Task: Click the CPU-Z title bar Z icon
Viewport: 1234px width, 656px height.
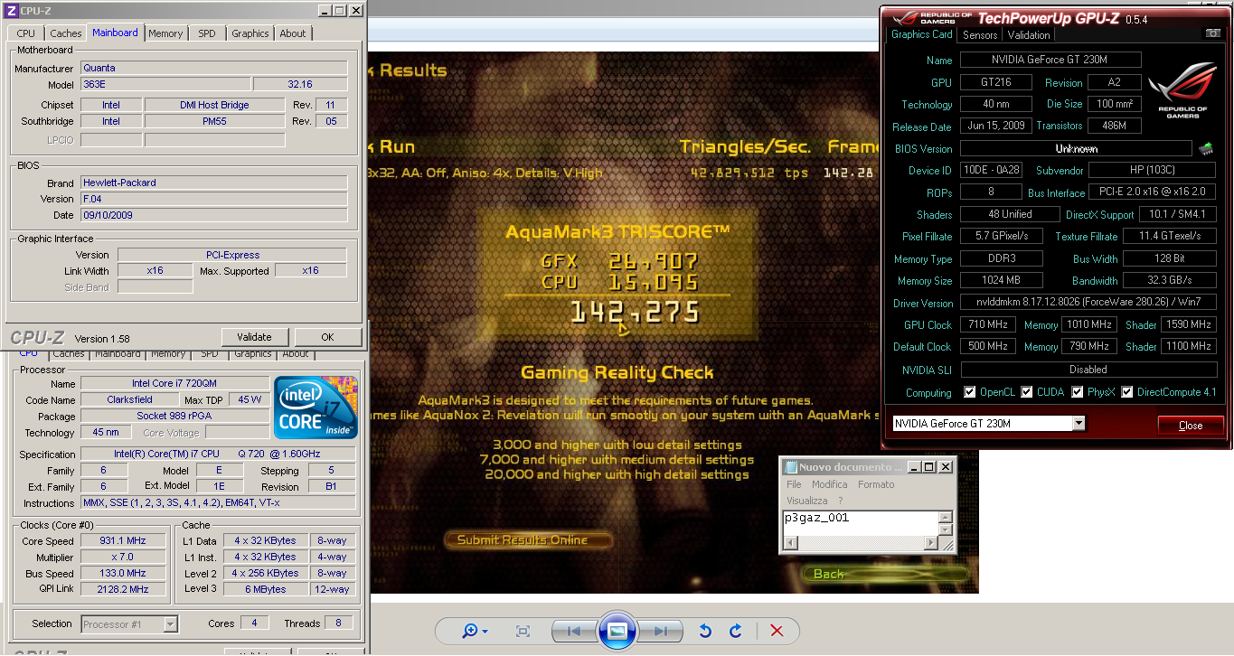Action: pyautogui.click(x=12, y=11)
